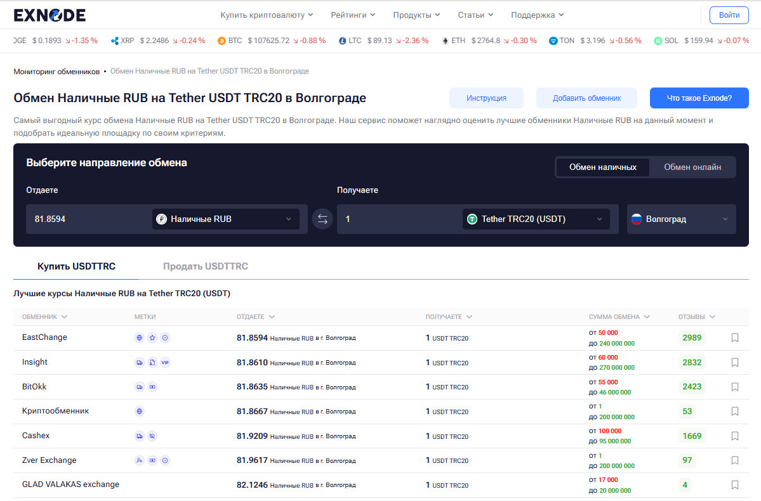The width and height of the screenshot is (761, 501).
Task: Bookmark the BitOkk exchanger
Action: pyautogui.click(x=735, y=387)
